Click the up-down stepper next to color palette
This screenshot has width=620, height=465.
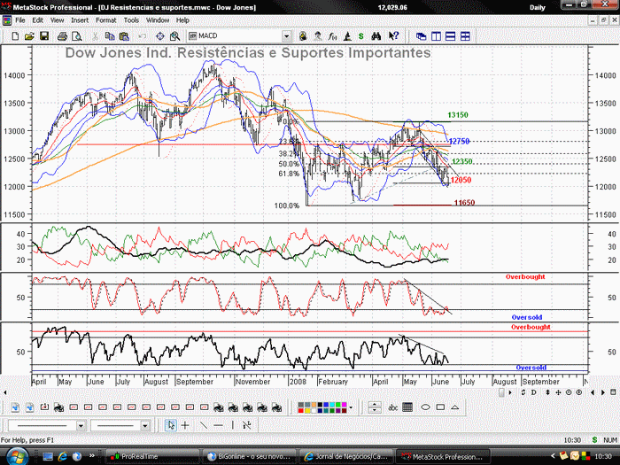click(x=375, y=407)
